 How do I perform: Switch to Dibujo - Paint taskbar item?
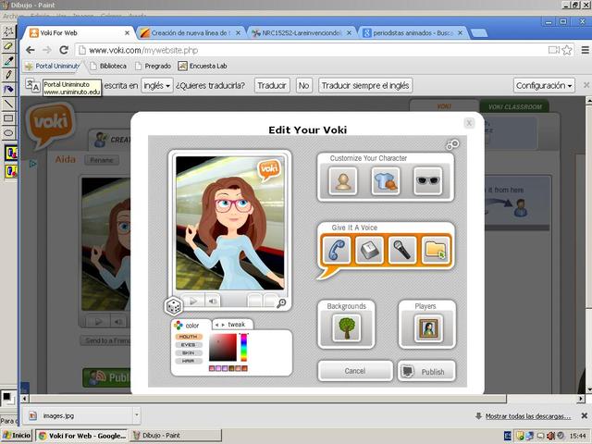pyautogui.click(x=176, y=436)
